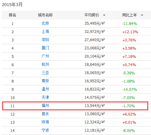Screen dimensions: 151x135
Task: Open the 厦门 city link
Action: pyautogui.click(x=45, y=48)
